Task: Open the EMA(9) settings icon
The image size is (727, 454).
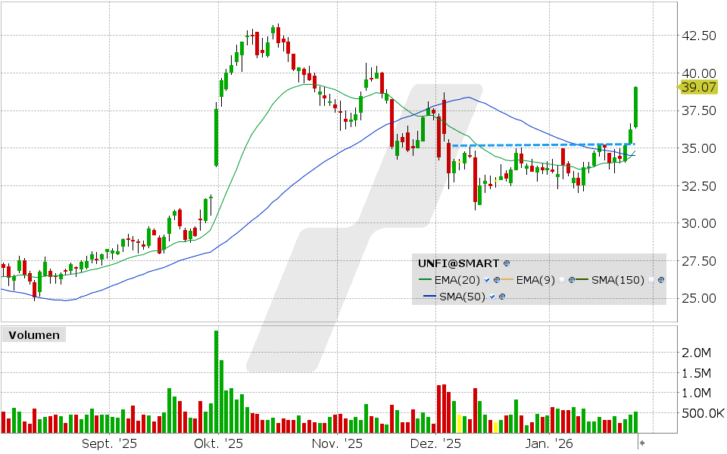Action: [571, 280]
